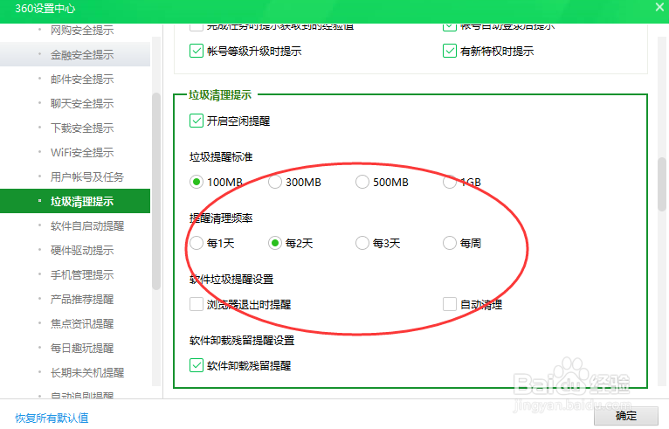Open 用户帐号及任务 settings

pos(87,176)
